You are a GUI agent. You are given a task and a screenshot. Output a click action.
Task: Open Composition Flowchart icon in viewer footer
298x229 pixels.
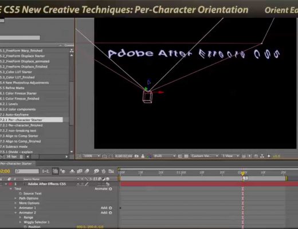(x=262, y=156)
